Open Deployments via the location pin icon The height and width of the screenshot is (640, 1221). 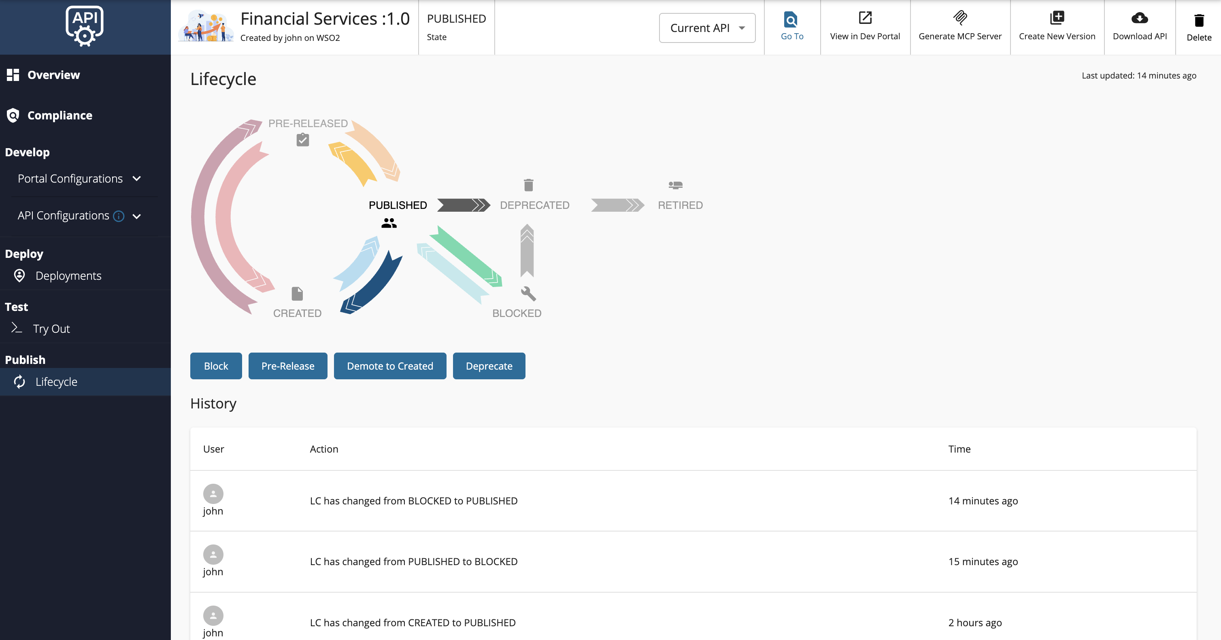[19, 275]
